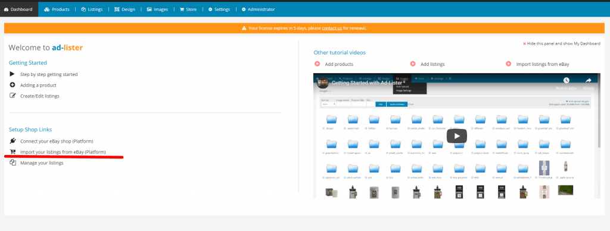
Task: Click the channel avatar on the video
Action: click(x=322, y=83)
